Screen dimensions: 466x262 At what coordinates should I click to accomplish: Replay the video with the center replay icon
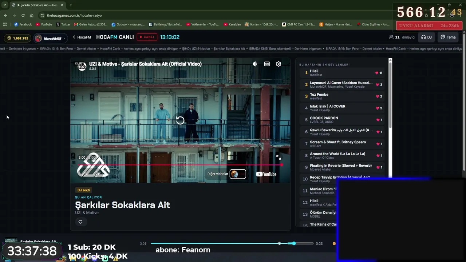tap(180, 120)
